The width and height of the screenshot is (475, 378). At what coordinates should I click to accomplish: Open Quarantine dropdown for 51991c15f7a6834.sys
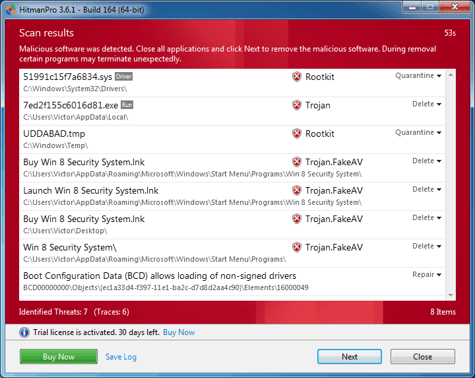coord(418,76)
